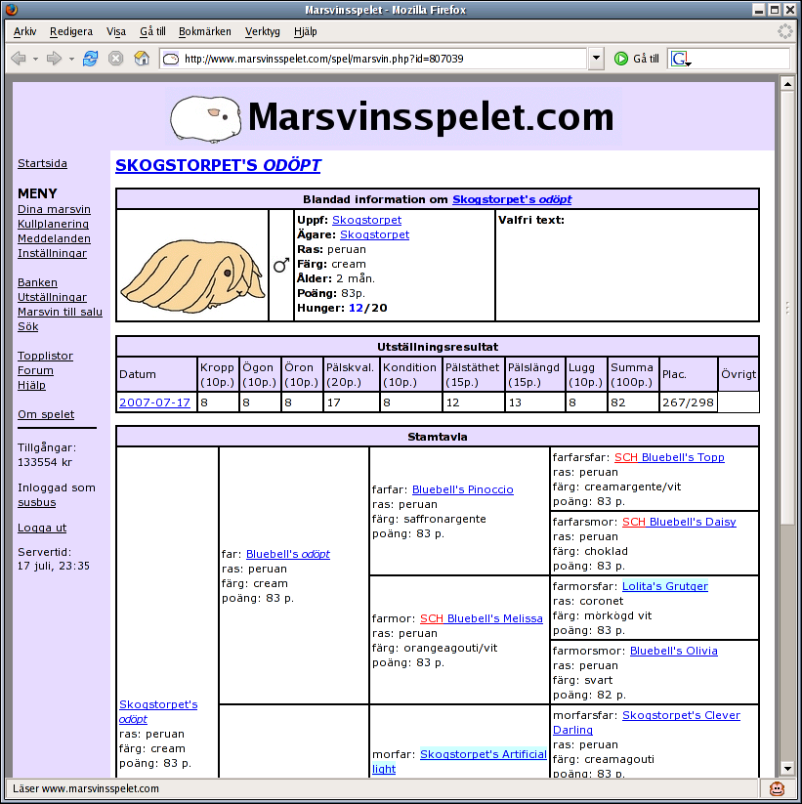Expand the address bar URL history dropdown
This screenshot has width=802, height=804.
tap(596, 59)
